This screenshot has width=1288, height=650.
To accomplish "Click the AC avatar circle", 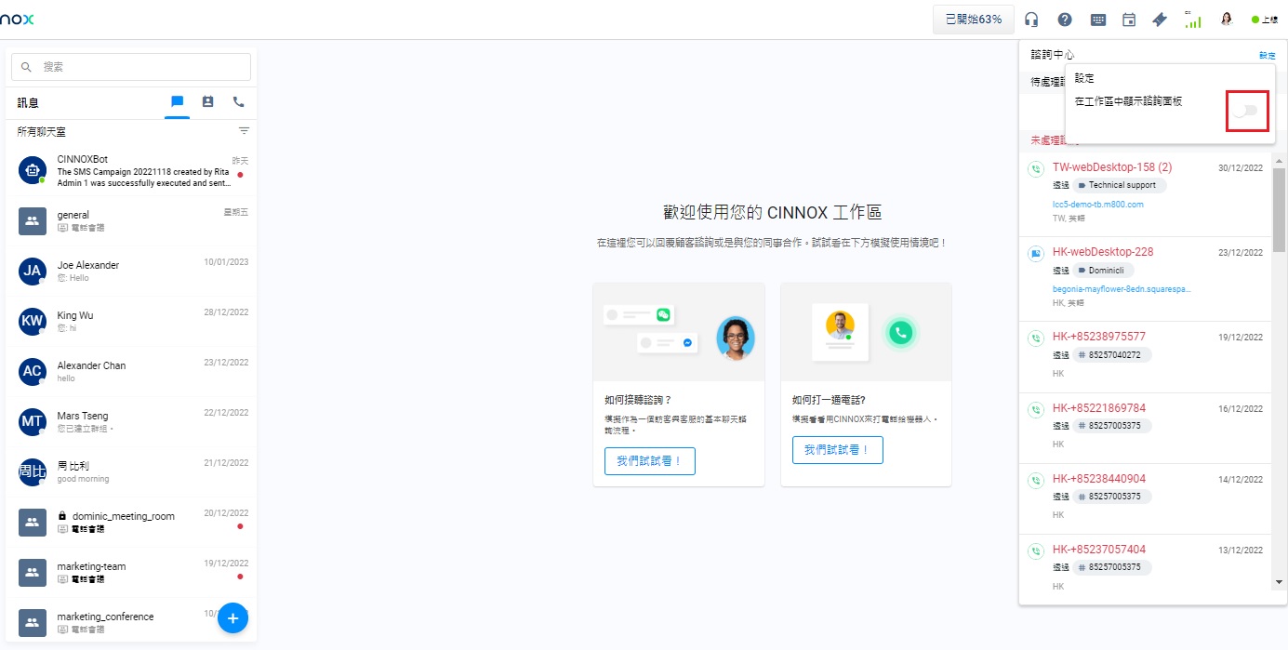I will pos(33,371).
